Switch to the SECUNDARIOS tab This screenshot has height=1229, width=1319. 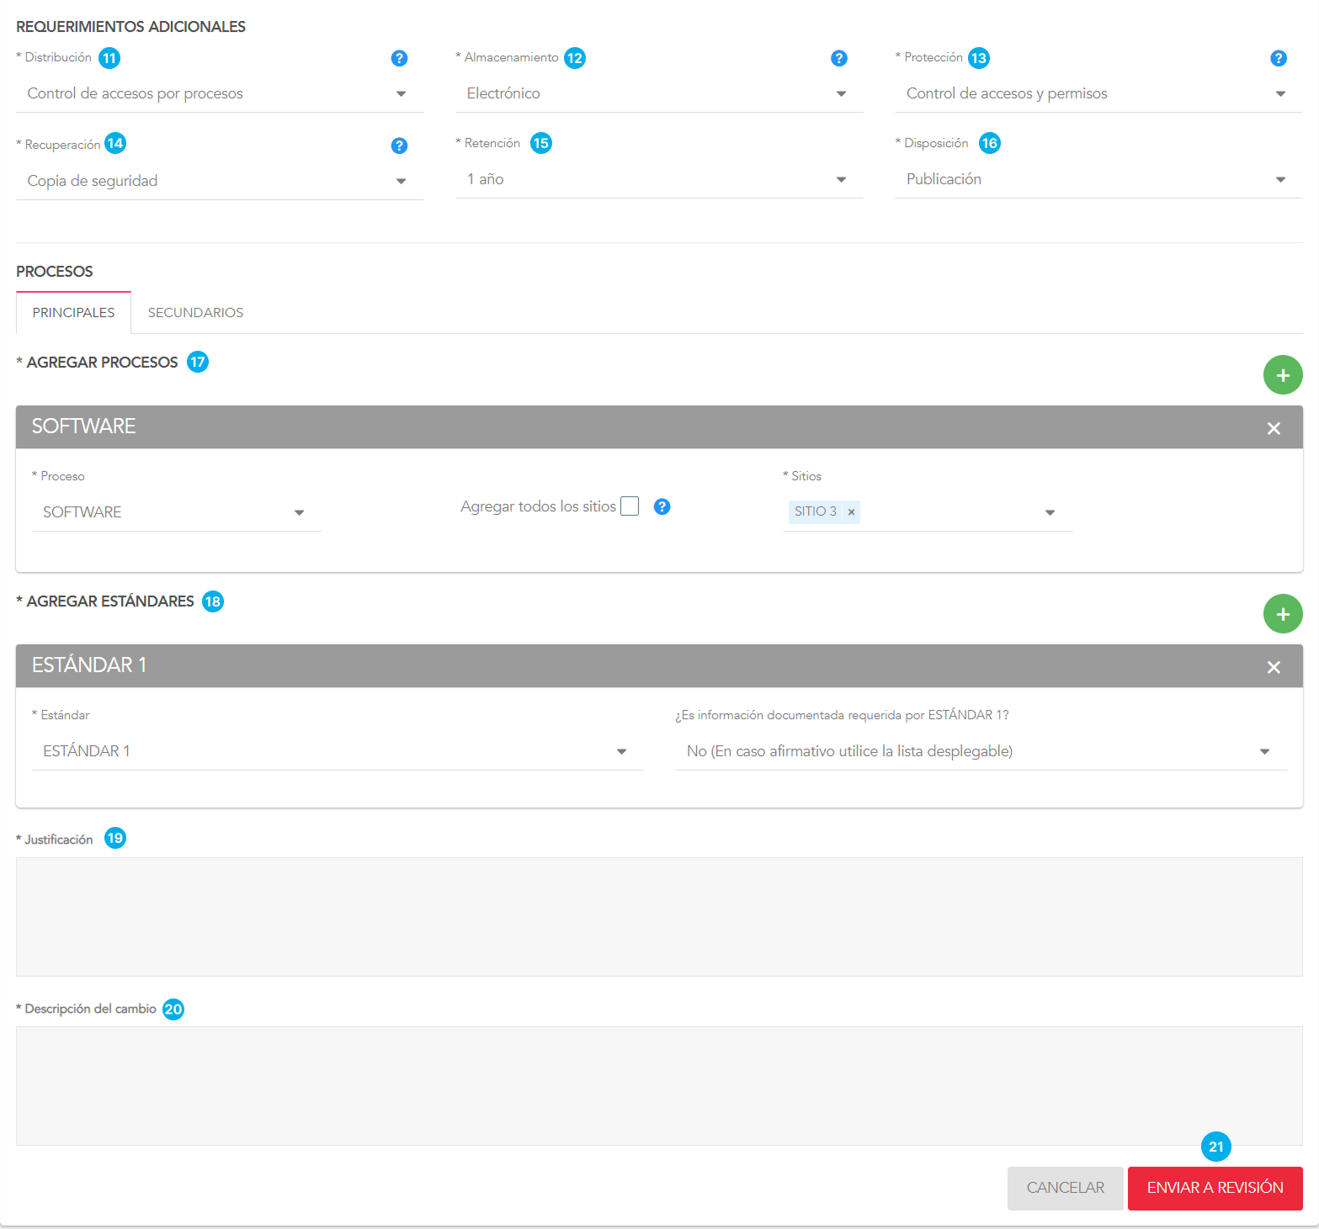coord(195,313)
